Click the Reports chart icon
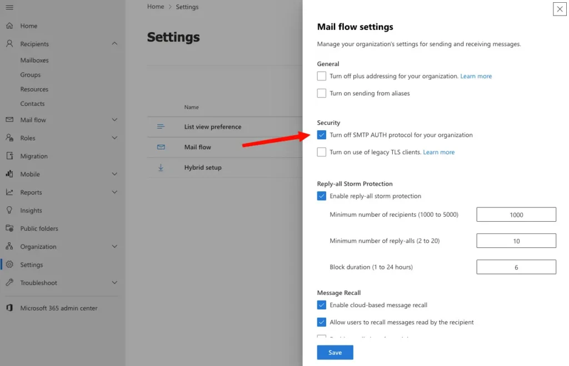 [9, 192]
